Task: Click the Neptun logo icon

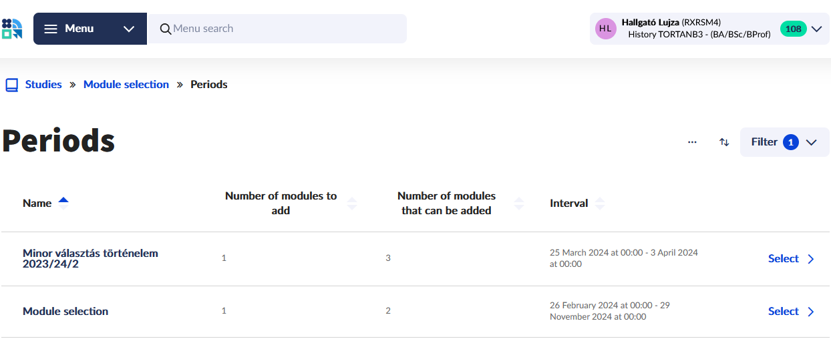Action: coord(12,29)
